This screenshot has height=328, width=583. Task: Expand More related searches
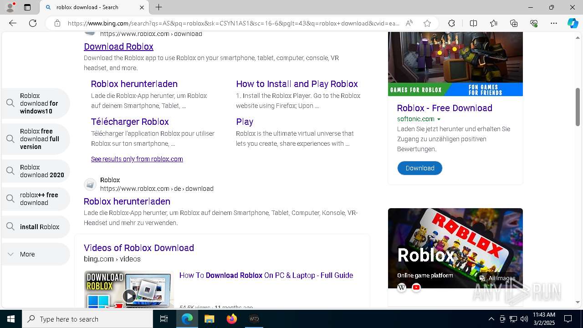tap(36, 254)
